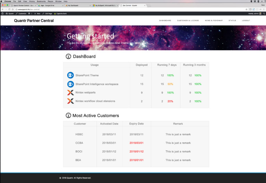
Task: Bookmark page with the star icon
Action: click(x=246, y=9)
